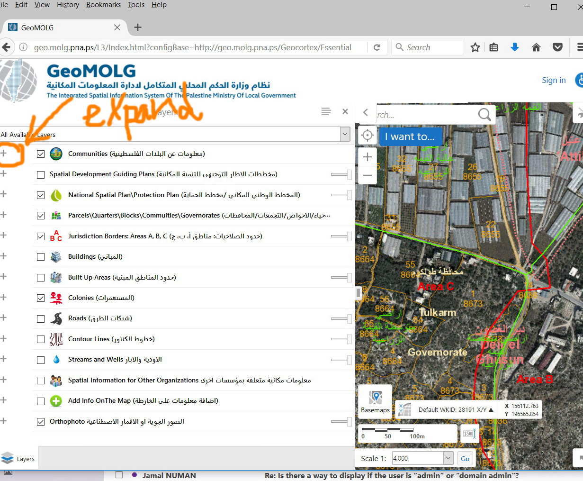583x481 pixels.
Task: Click the Parcels\Quarters\Blocks layer icon
Action: 56,216
